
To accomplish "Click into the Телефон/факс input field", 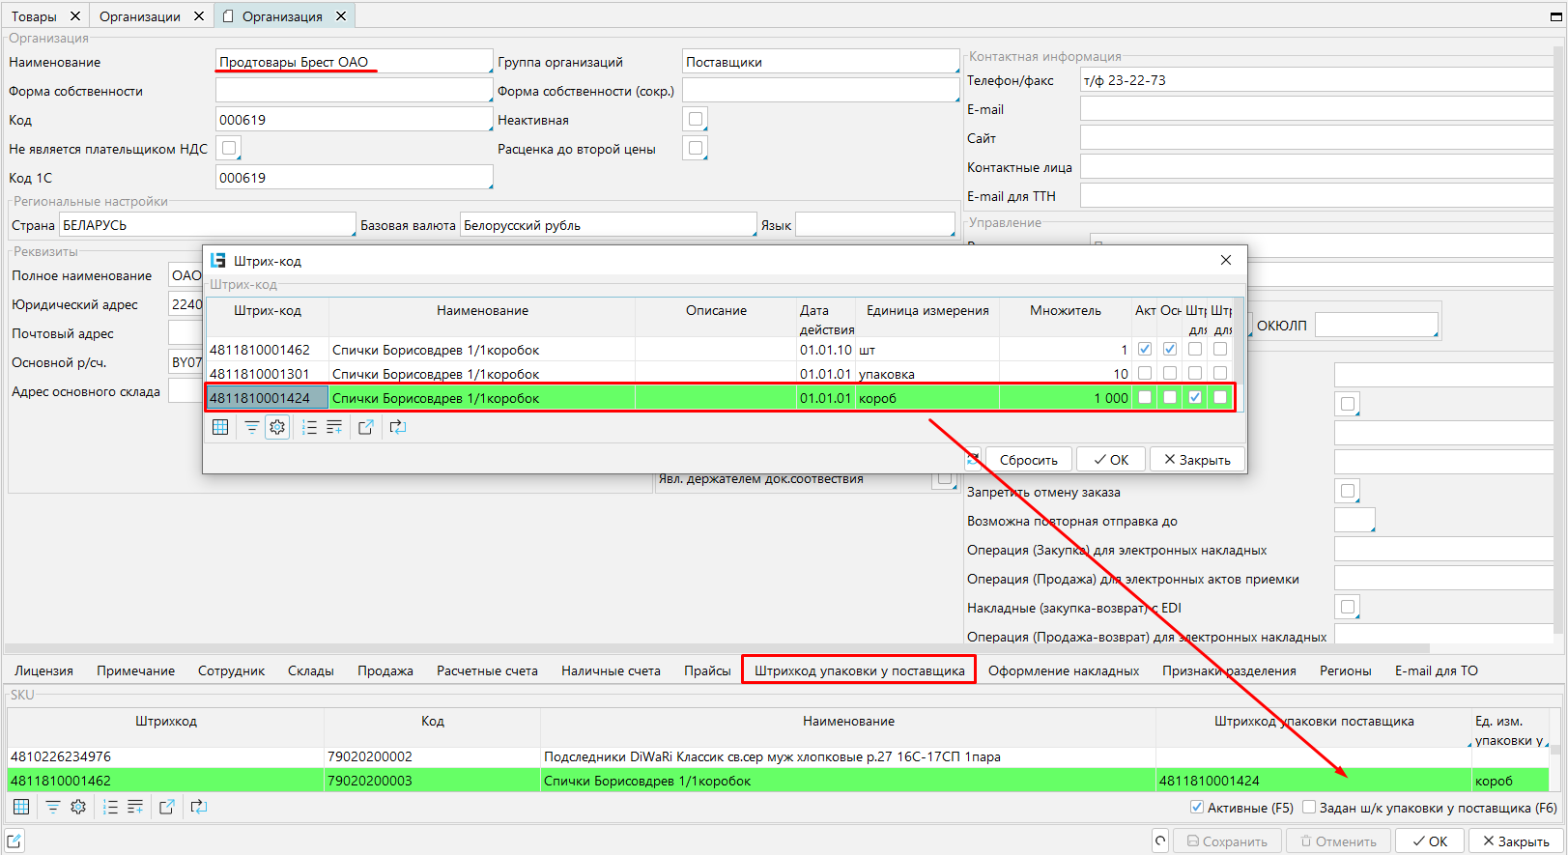I will [x=1314, y=80].
